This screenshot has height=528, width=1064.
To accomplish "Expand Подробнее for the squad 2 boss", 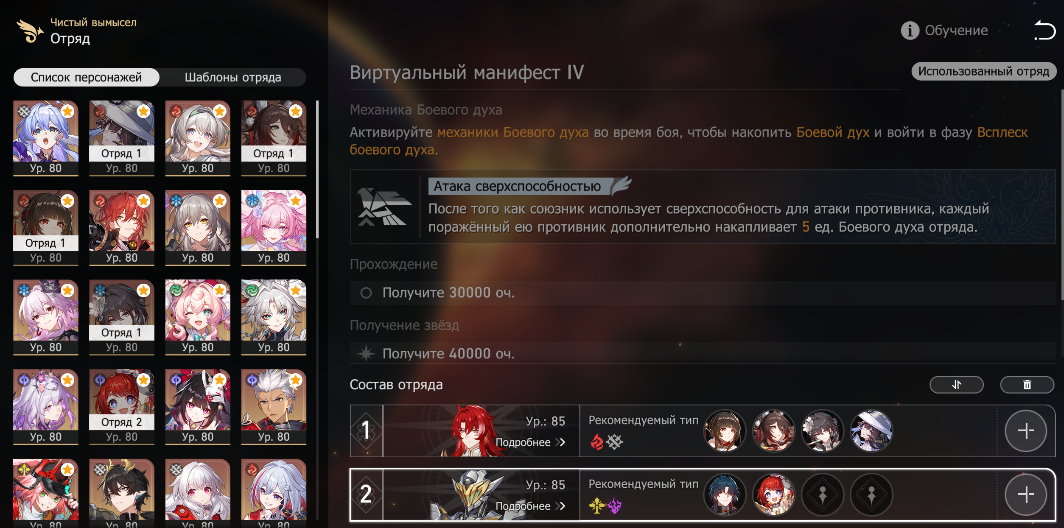I will tap(530, 506).
